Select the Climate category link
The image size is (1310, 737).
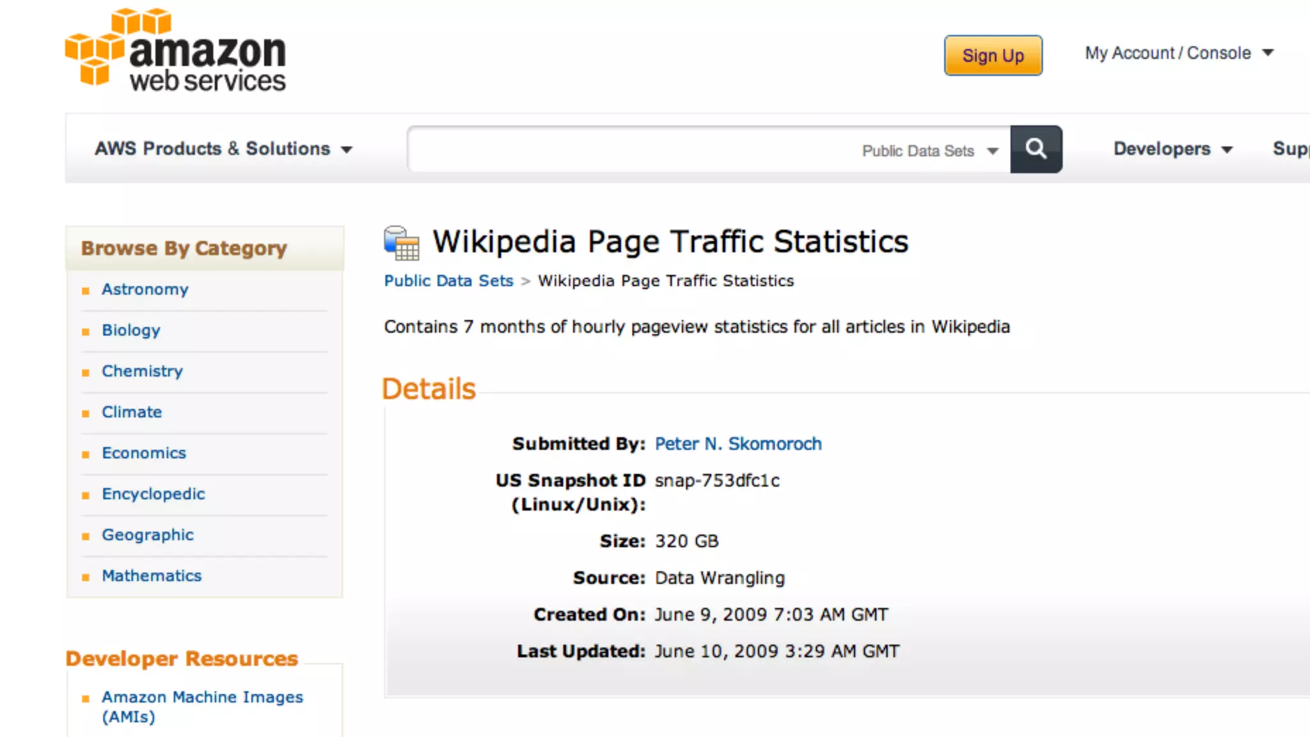132,412
